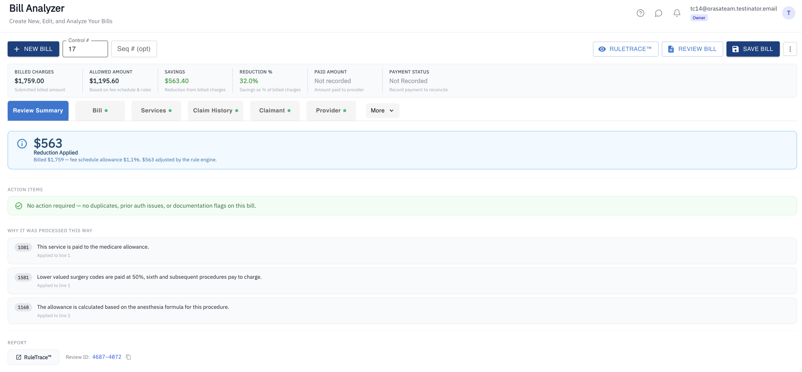Click the tc14@orasateam.testinator.email account text
The height and width of the screenshot is (372, 802).
733,9
